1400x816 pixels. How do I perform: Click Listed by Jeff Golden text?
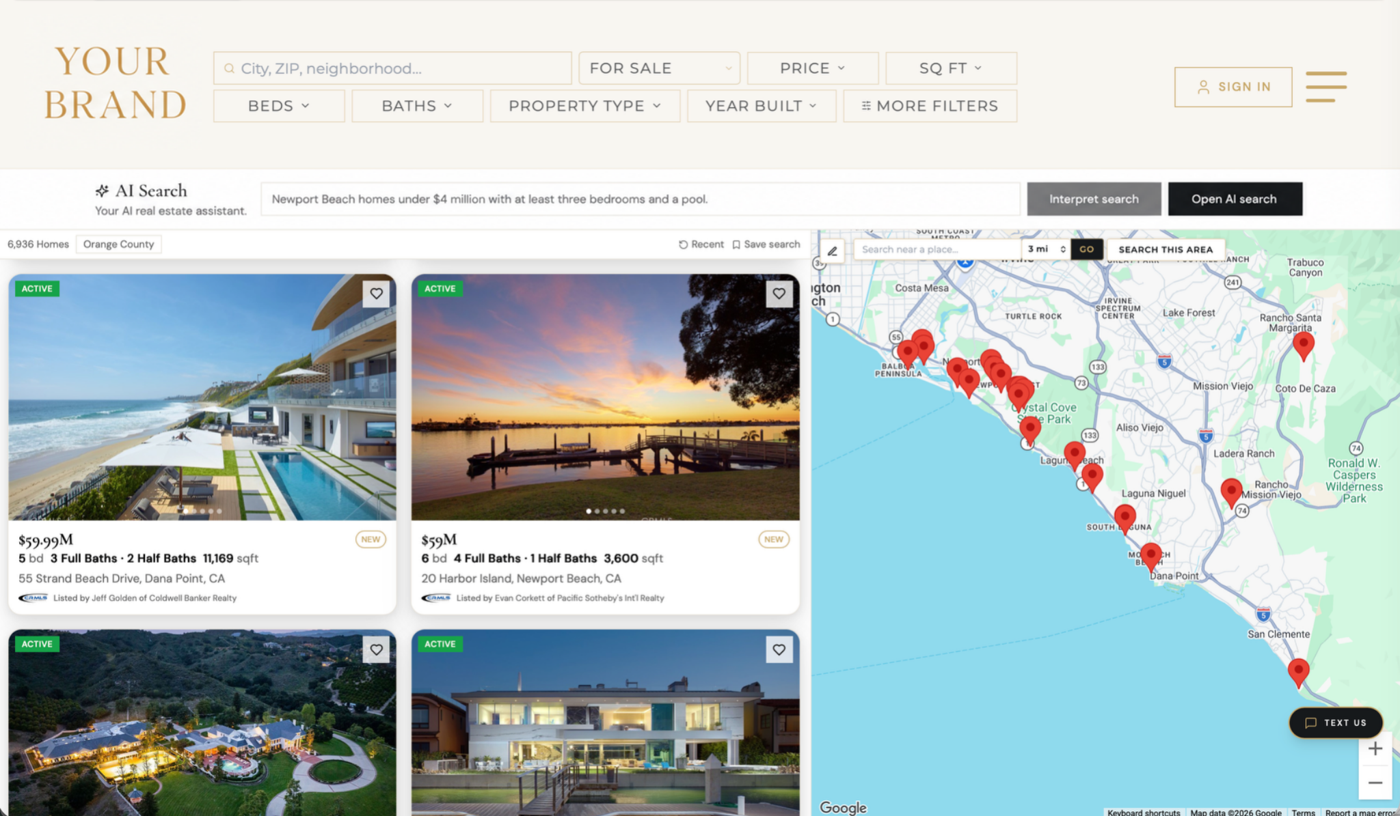click(x=145, y=598)
